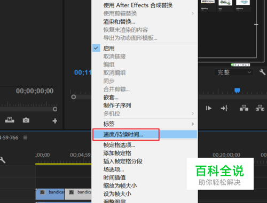Choose 速度/持续时间... from context menu

(x=145, y=135)
